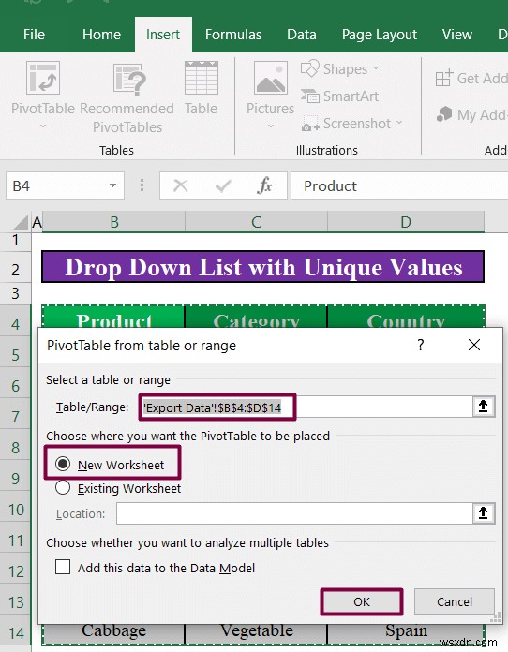Switch to the Home tab
The height and width of the screenshot is (652, 508).
101,34
